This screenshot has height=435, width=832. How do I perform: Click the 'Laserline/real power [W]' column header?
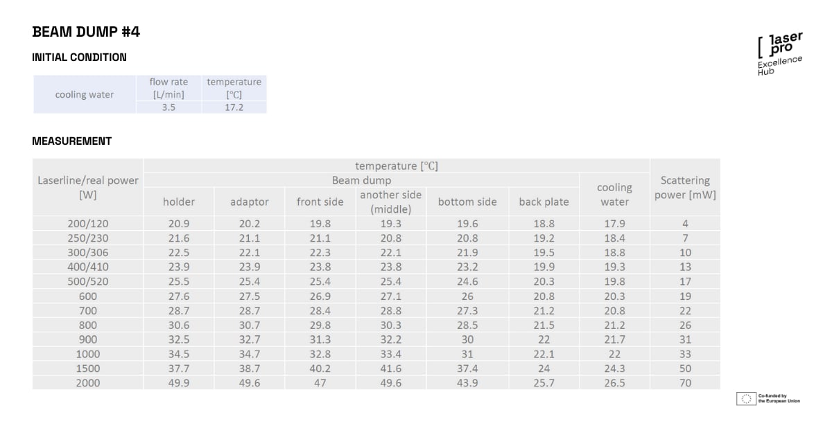[88, 188]
